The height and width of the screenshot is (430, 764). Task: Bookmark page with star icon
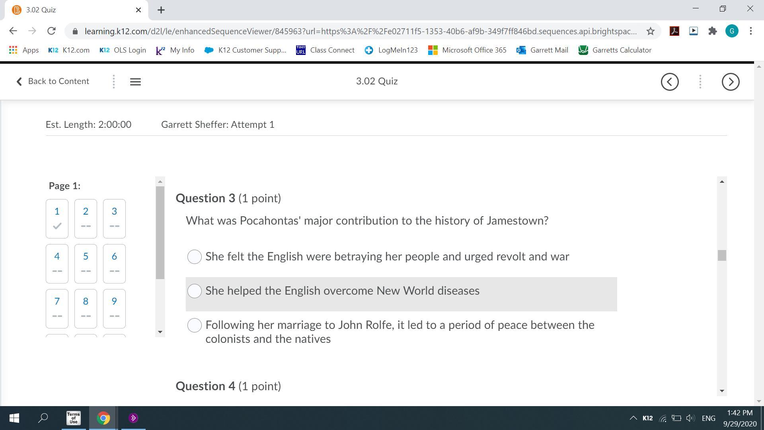[x=650, y=31]
